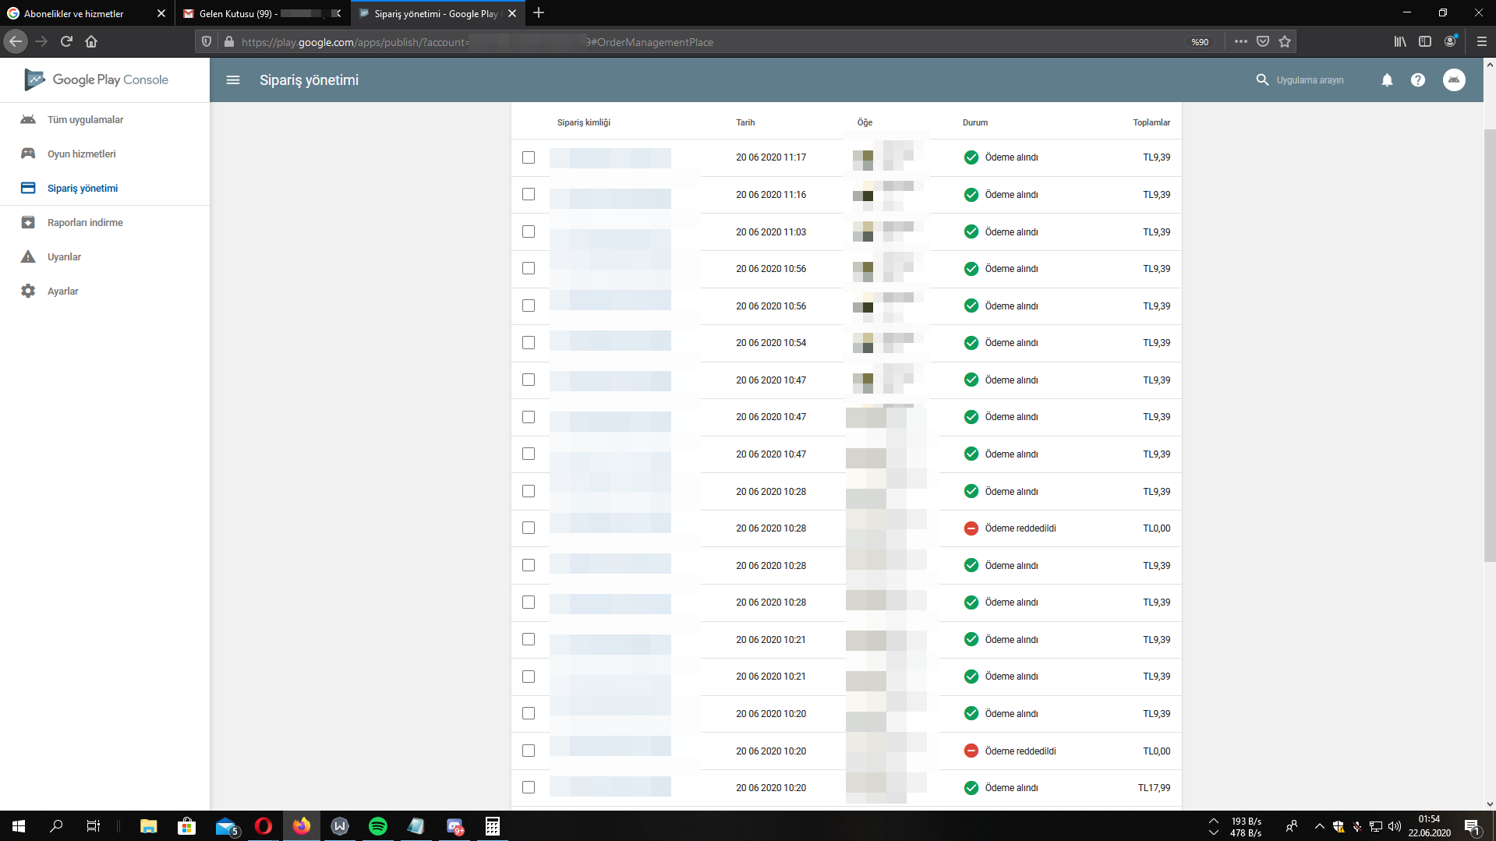1496x841 pixels.
Task: Click the notifications bell icon
Action: 1387,80
